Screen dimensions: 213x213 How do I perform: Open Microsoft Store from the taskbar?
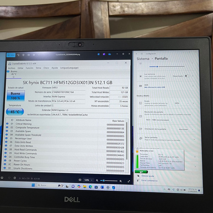(96, 187)
